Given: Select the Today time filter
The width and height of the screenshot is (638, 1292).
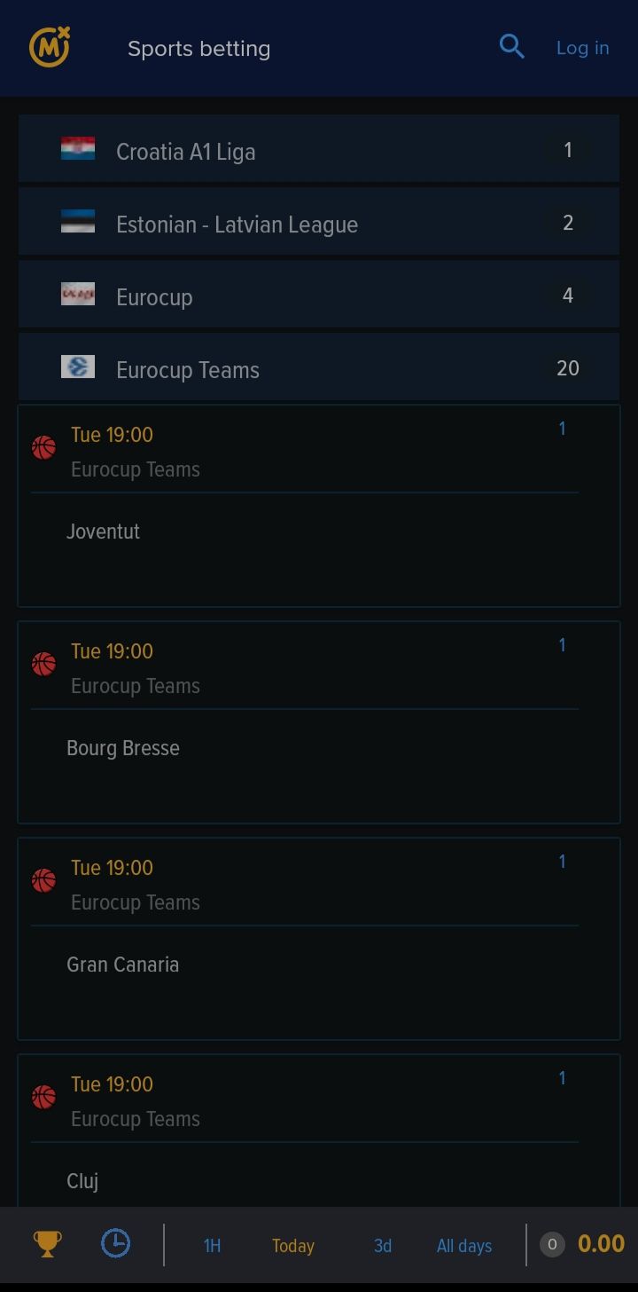Looking at the screenshot, I should click(x=293, y=1246).
